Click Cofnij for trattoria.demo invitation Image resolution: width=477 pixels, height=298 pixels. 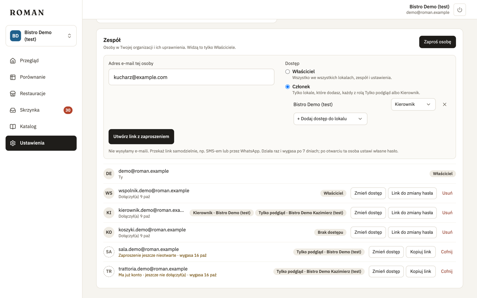coord(447,272)
